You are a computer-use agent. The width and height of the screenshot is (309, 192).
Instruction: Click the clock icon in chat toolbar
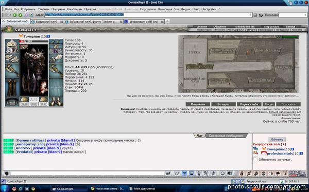[222, 174]
